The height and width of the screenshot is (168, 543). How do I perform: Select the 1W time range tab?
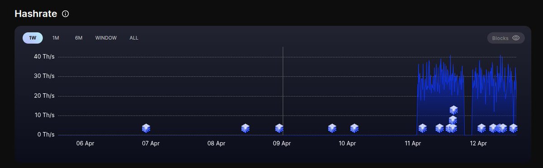click(33, 38)
